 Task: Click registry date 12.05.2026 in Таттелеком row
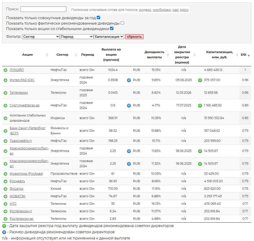coord(184,93)
